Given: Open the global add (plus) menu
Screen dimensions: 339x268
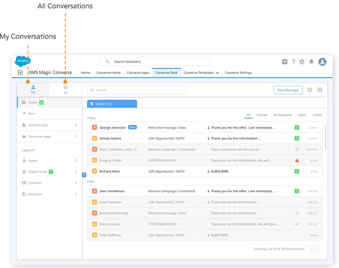Looking at the screenshot, I should point(285,62).
